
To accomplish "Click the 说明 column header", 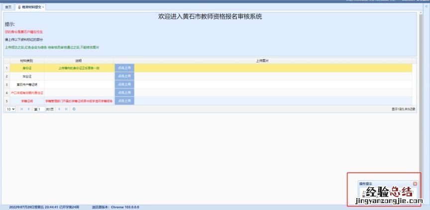I will pyautogui.click(x=79, y=61).
